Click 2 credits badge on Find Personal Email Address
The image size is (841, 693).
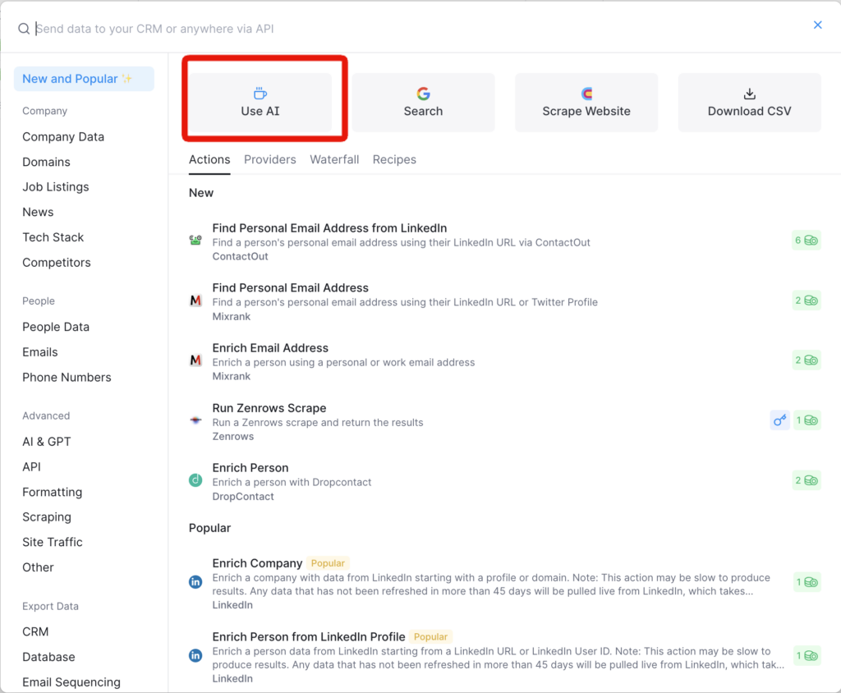point(807,301)
